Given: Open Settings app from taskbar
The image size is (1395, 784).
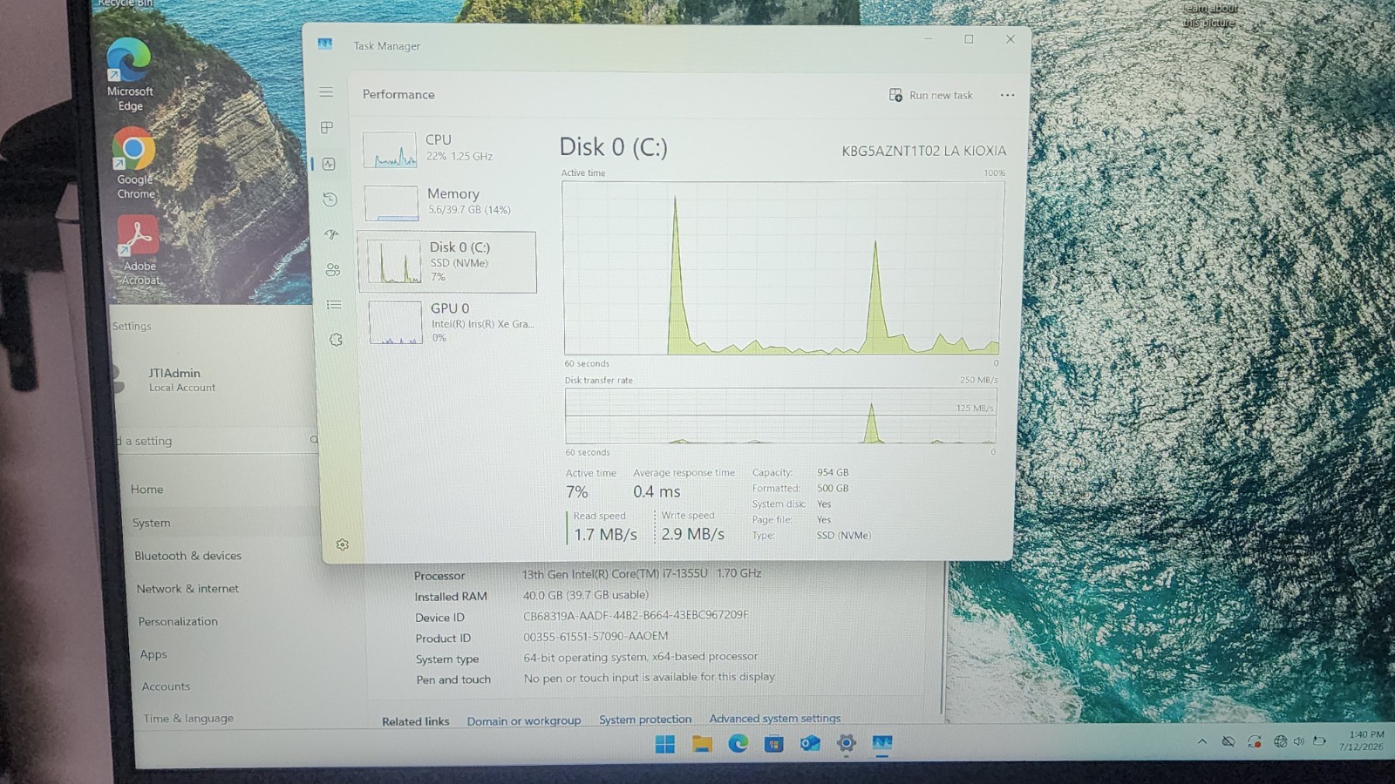Looking at the screenshot, I should click(846, 743).
